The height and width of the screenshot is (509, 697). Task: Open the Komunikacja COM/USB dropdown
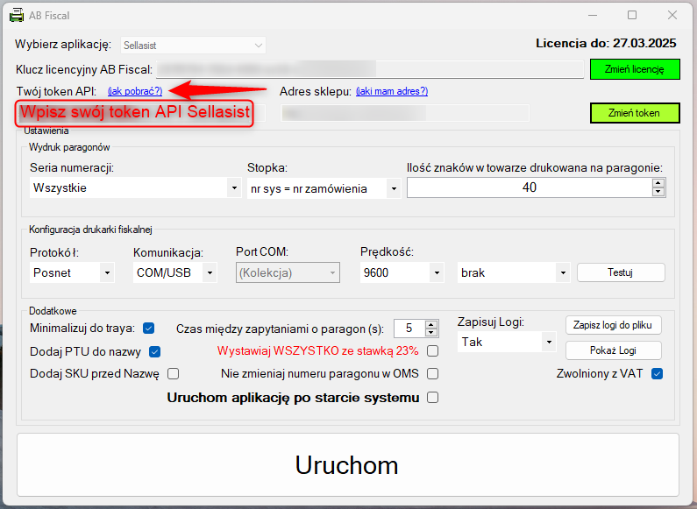pyautogui.click(x=210, y=272)
